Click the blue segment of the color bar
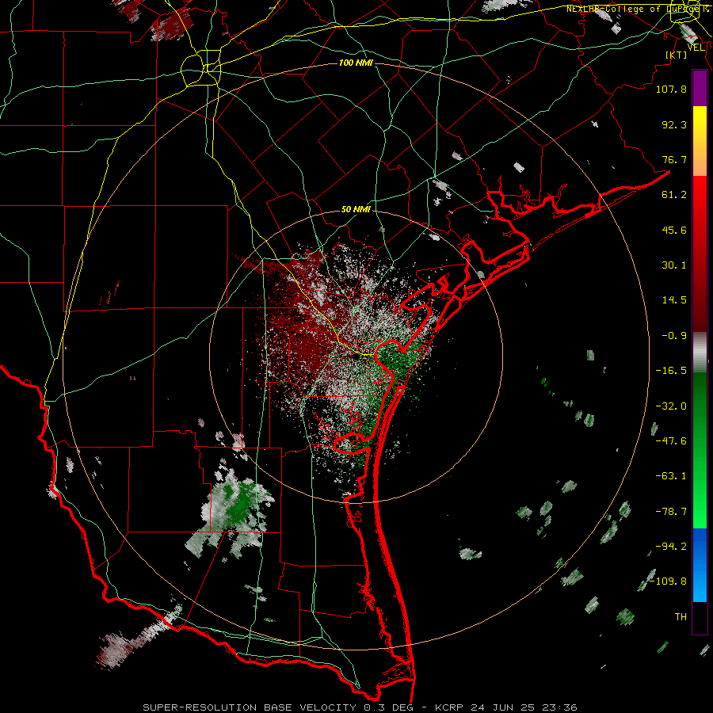 (700, 565)
